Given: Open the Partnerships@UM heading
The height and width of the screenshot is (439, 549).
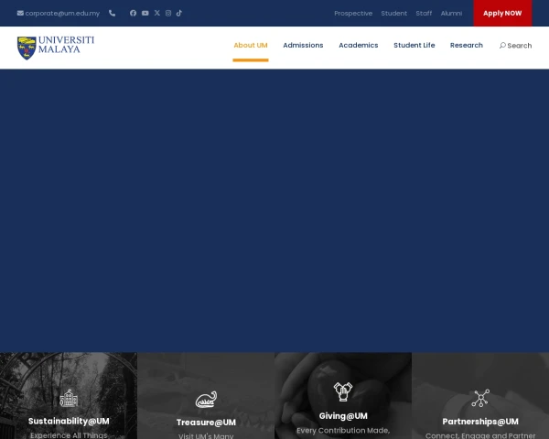Looking at the screenshot, I should (x=480, y=422).
